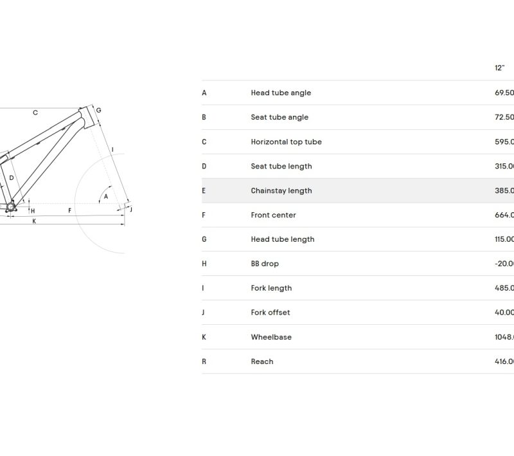This screenshot has height=456, width=514.
Task: Click the -20.00 BB drop value
Action: 504,264
